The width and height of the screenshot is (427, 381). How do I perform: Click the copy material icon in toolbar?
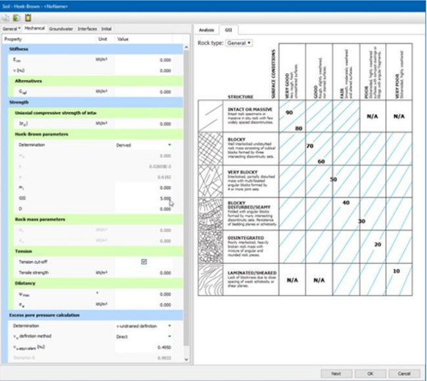pos(5,18)
